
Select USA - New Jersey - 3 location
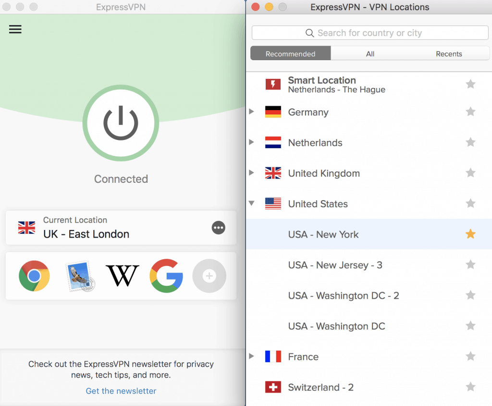[x=369, y=265]
